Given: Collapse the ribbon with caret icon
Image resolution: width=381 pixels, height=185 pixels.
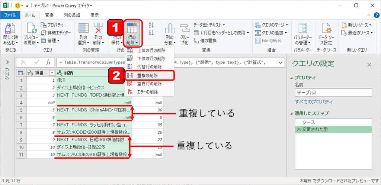Looking at the screenshot, I should (x=369, y=15).
